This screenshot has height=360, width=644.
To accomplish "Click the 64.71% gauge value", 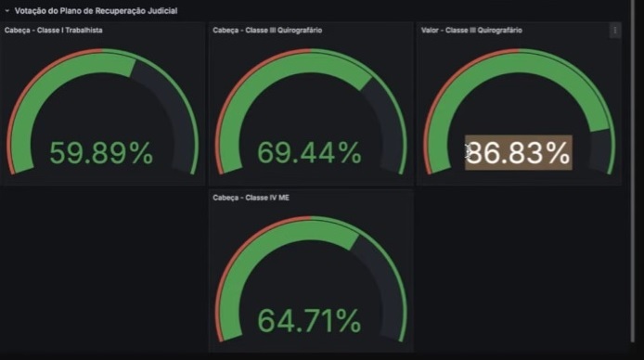I will (309, 321).
